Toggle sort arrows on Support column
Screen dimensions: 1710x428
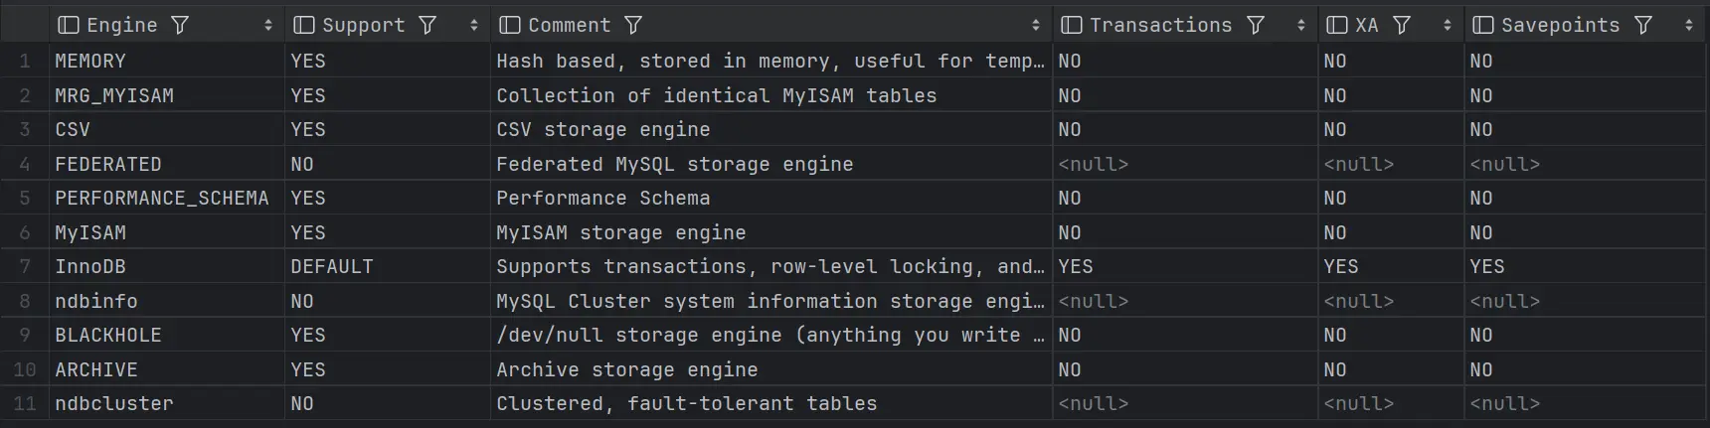click(474, 26)
